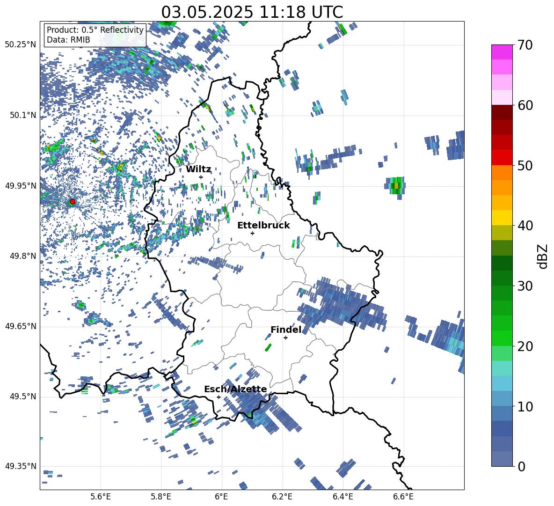Viewport: 554px width, 506px height.
Task: Click the 30 value on colorbar
Action: pyautogui.click(x=525, y=286)
